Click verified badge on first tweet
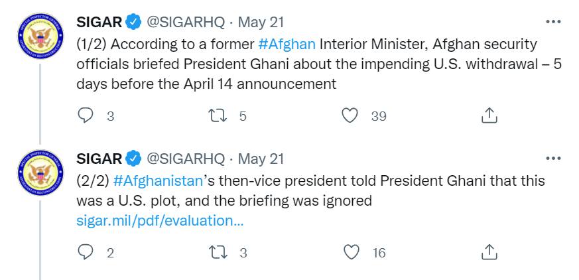 point(134,22)
